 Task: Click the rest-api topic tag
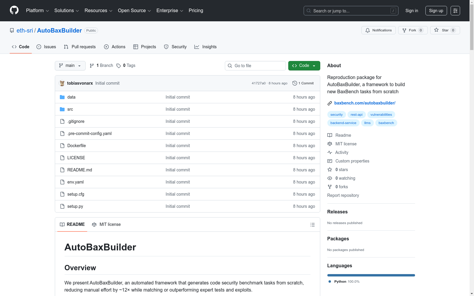click(x=356, y=115)
